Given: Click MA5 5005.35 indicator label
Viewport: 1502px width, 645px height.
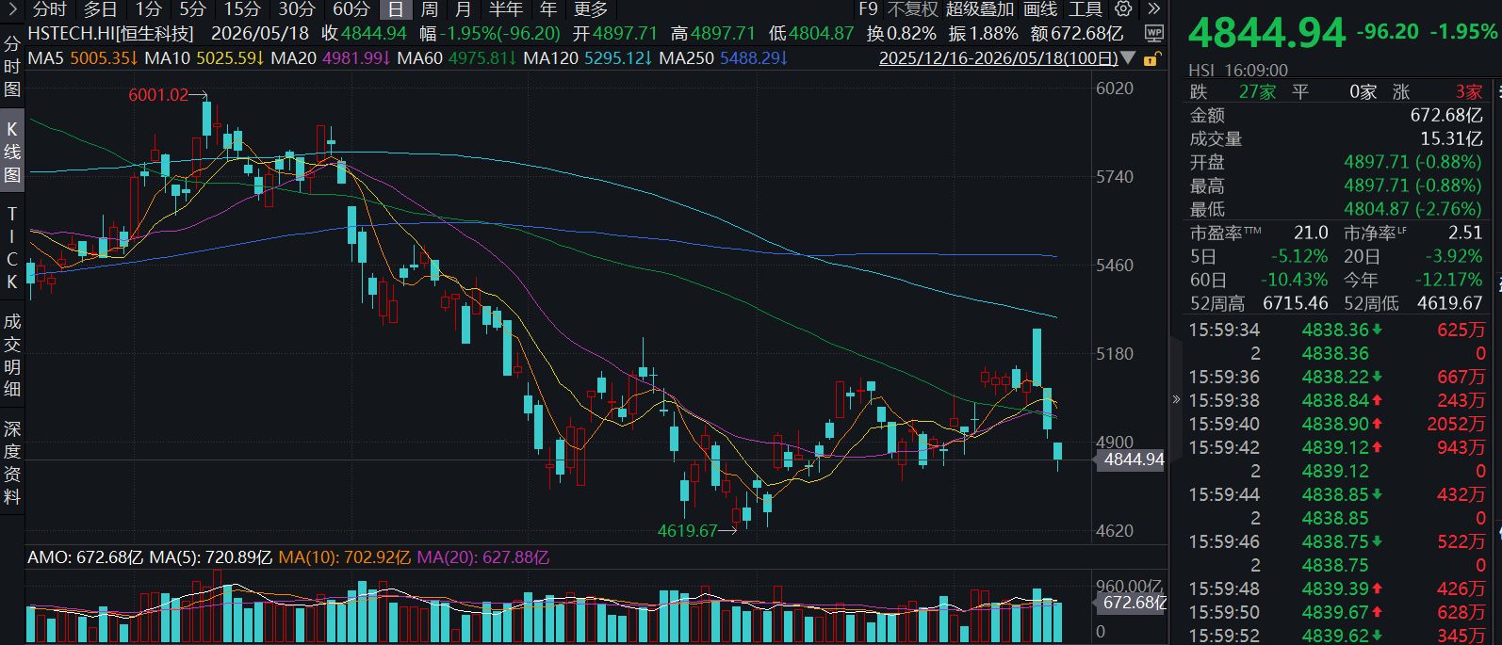Looking at the screenshot, I should [x=84, y=58].
